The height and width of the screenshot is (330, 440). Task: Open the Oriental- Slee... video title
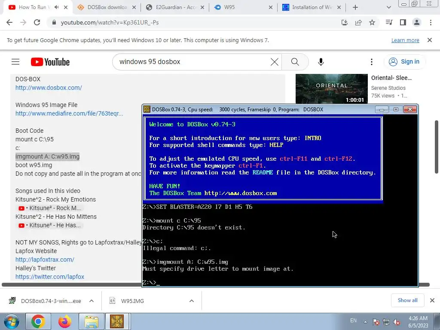click(x=391, y=78)
